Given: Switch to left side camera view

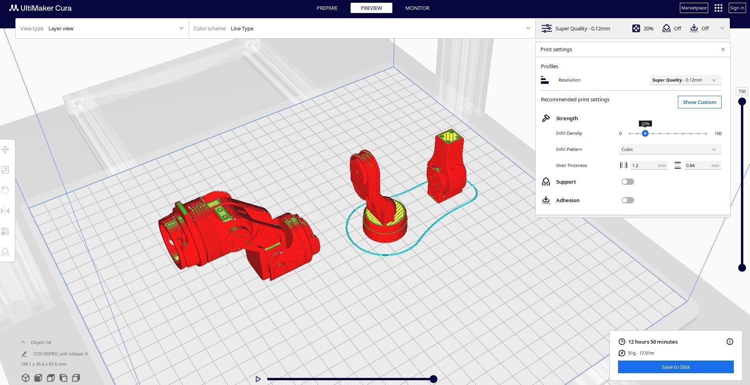Looking at the screenshot, I should (63, 378).
